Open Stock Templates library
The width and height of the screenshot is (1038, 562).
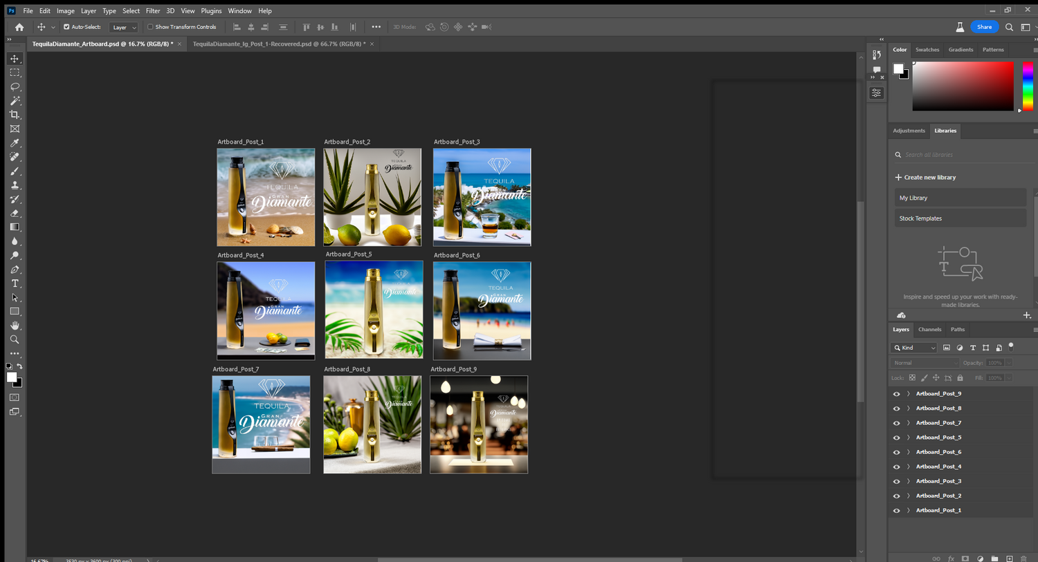pyautogui.click(x=960, y=218)
